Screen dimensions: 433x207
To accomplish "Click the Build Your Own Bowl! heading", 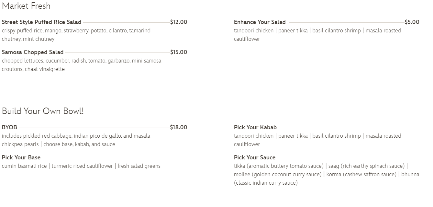I will point(43,111).
